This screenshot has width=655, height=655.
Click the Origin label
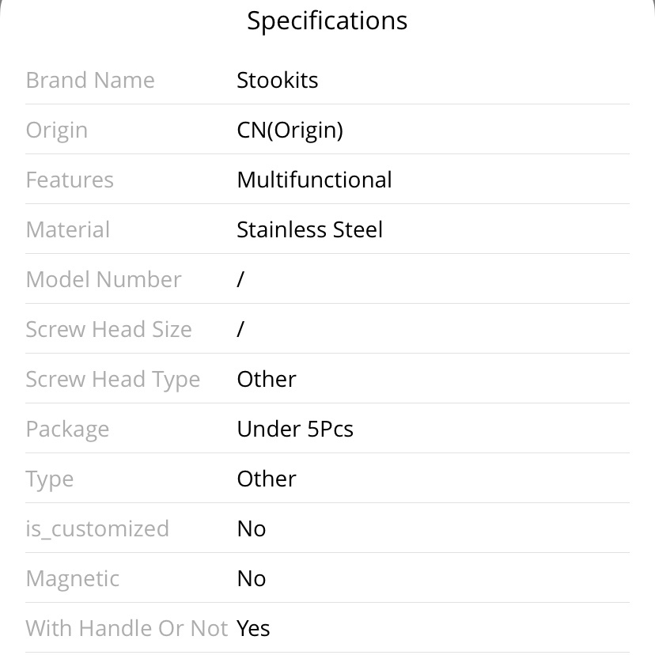(x=57, y=131)
